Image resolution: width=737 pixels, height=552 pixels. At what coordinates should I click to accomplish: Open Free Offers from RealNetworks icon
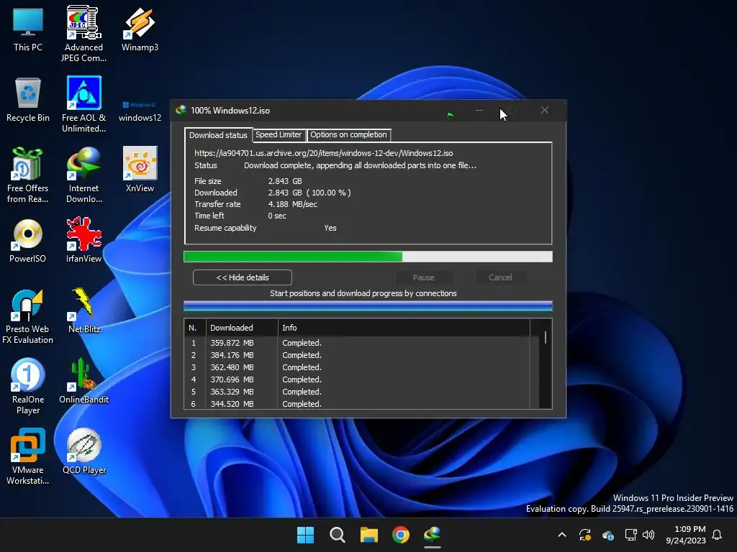pos(28,175)
